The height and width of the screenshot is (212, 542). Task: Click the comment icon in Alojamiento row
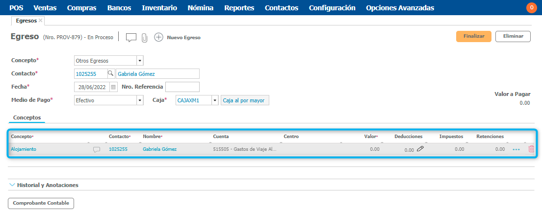tap(97, 149)
